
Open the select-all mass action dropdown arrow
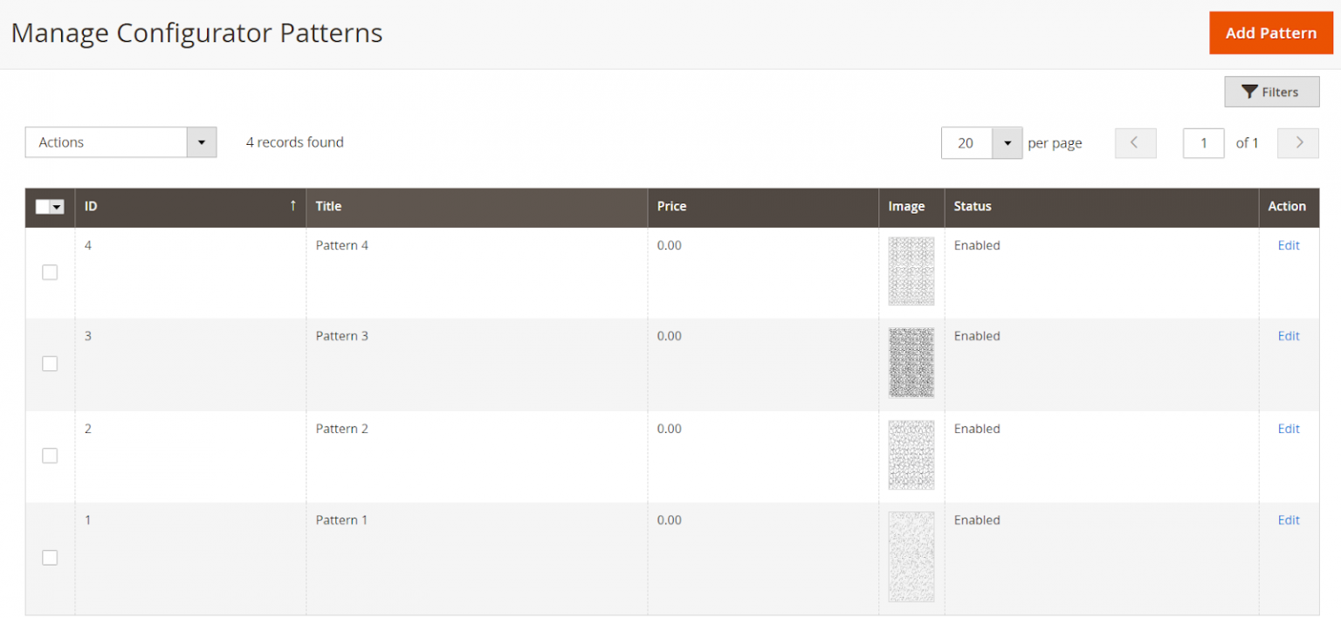(x=56, y=207)
